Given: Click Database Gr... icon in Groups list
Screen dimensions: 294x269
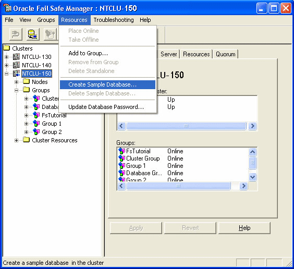Looking at the screenshot, I should point(121,173).
